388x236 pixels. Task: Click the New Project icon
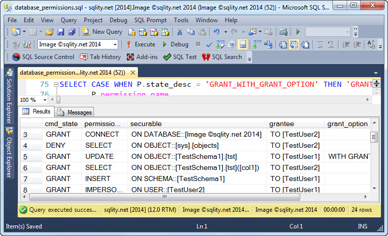pyautogui.click(x=16, y=32)
